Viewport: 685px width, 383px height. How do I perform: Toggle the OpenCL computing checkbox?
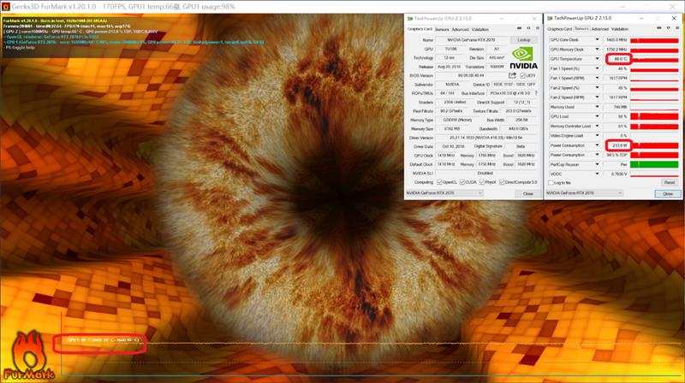441,182
